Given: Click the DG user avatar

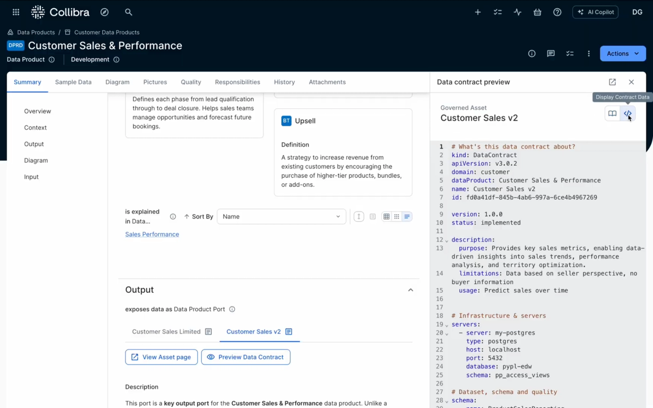Looking at the screenshot, I should pos(637,12).
